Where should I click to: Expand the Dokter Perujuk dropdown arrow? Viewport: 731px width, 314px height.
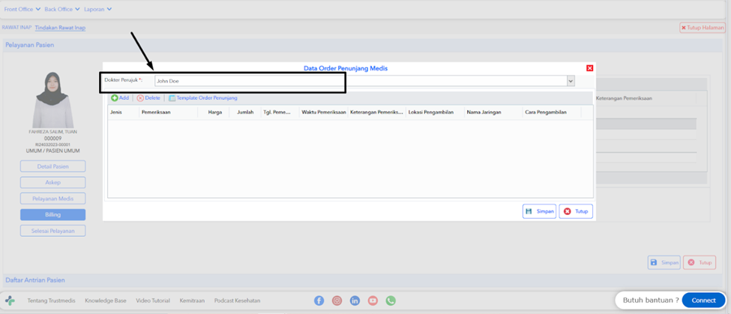click(571, 81)
